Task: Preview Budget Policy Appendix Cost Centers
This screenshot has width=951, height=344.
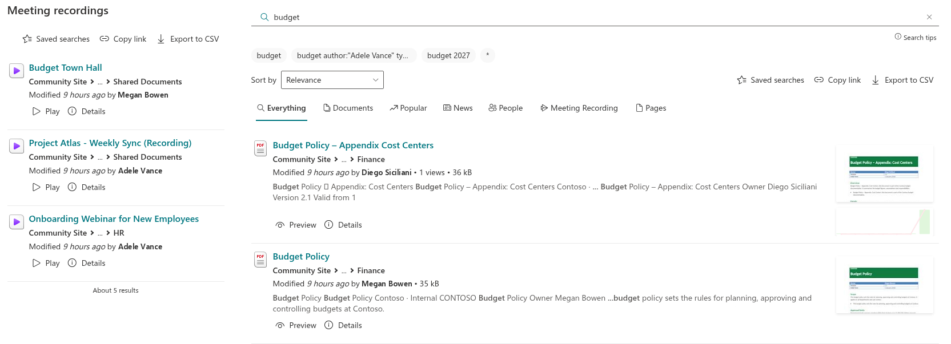Action: point(296,225)
